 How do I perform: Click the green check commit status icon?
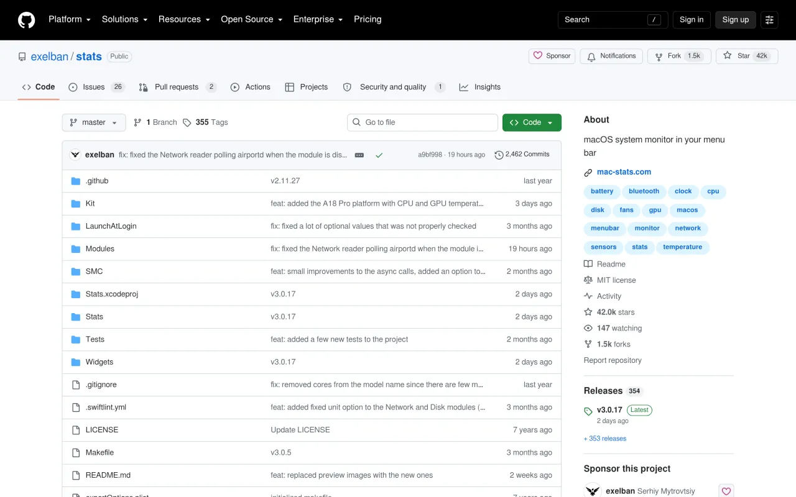(379, 155)
